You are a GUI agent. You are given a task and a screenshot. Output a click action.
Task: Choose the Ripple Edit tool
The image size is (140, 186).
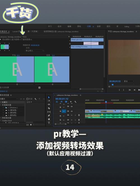click(x=49, y=104)
